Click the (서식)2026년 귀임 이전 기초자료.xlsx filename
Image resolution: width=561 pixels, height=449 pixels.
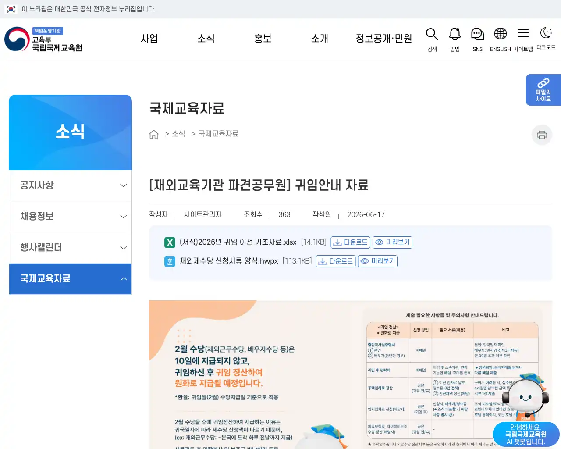click(238, 242)
